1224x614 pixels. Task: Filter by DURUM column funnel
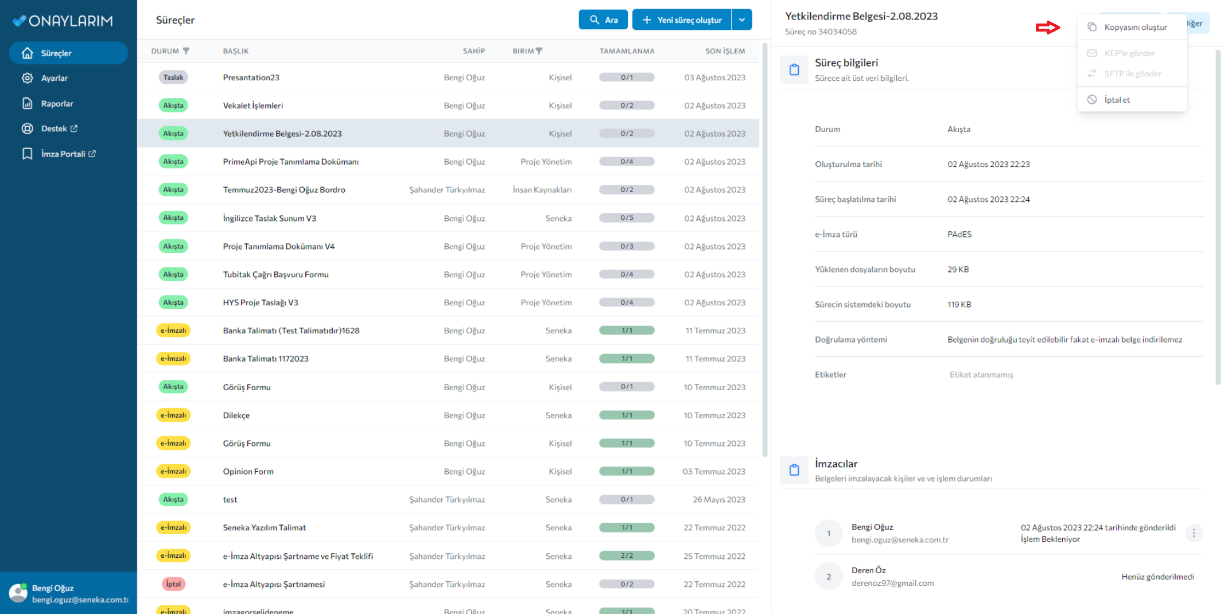point(186,51)
